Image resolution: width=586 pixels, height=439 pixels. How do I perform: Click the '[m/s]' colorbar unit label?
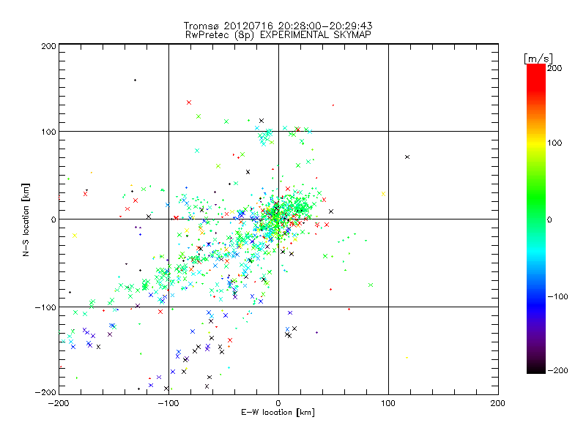pos(538,59)
